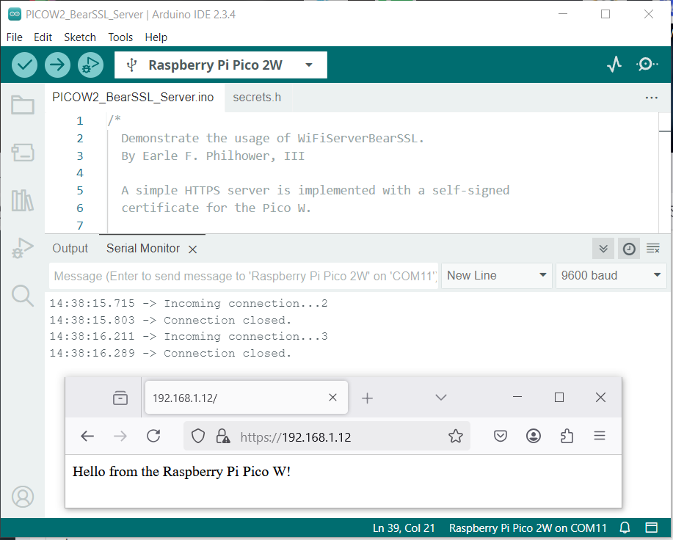The width and height of the screenshot is (673, 540).
Task: Open the Raspberry Pi Pico 2W board selector
Action: click(221, 65)
